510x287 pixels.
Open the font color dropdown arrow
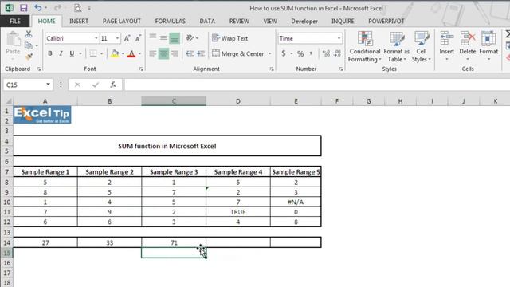[x=139, y=53]
